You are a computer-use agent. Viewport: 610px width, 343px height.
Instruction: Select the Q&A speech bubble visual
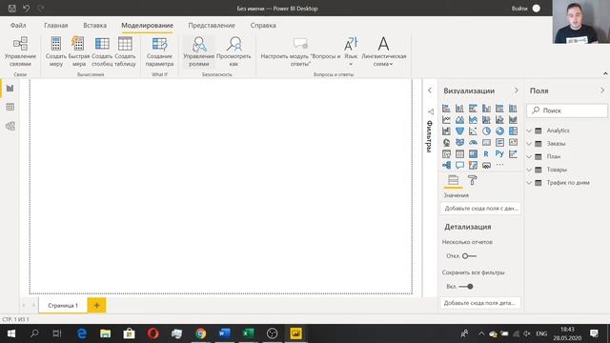pos(459,165)
